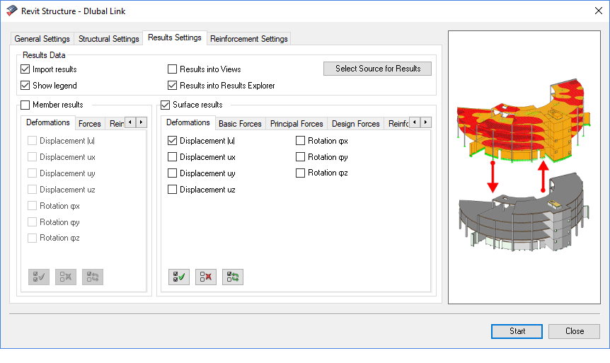The height and width of the screenshot is (363, 610).
Task: Select member results Deformations tab
Action: pyautogui.click(x=48, y=122)
